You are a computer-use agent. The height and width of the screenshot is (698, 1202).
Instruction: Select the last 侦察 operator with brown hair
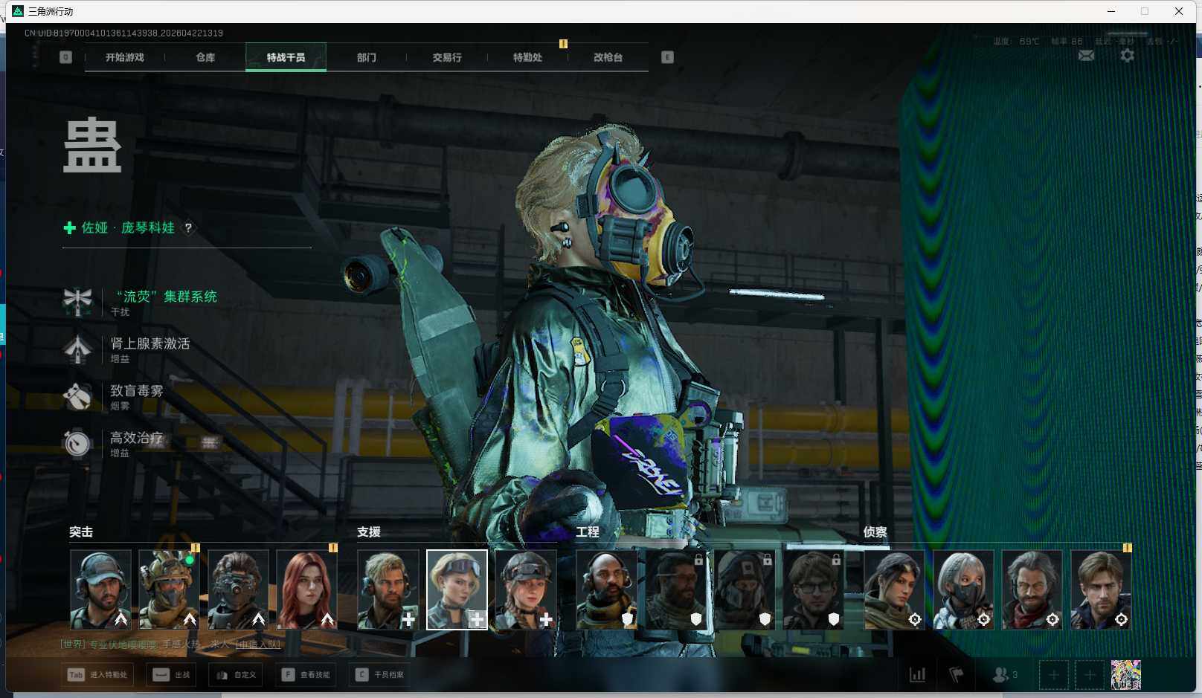click(x=1101, y=589)
